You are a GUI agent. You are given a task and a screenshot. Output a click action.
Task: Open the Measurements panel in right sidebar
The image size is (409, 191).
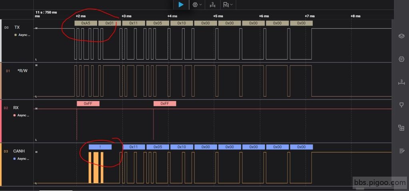[x=401, y=83]
